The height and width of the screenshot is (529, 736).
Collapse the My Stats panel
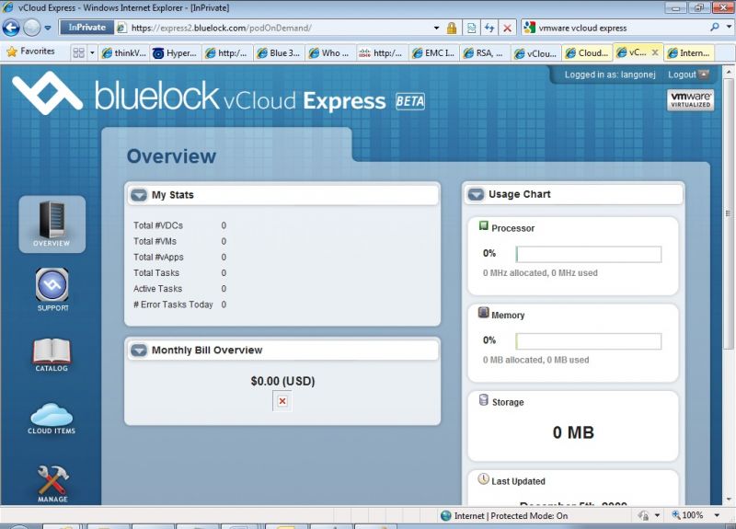tap(139, 195)
